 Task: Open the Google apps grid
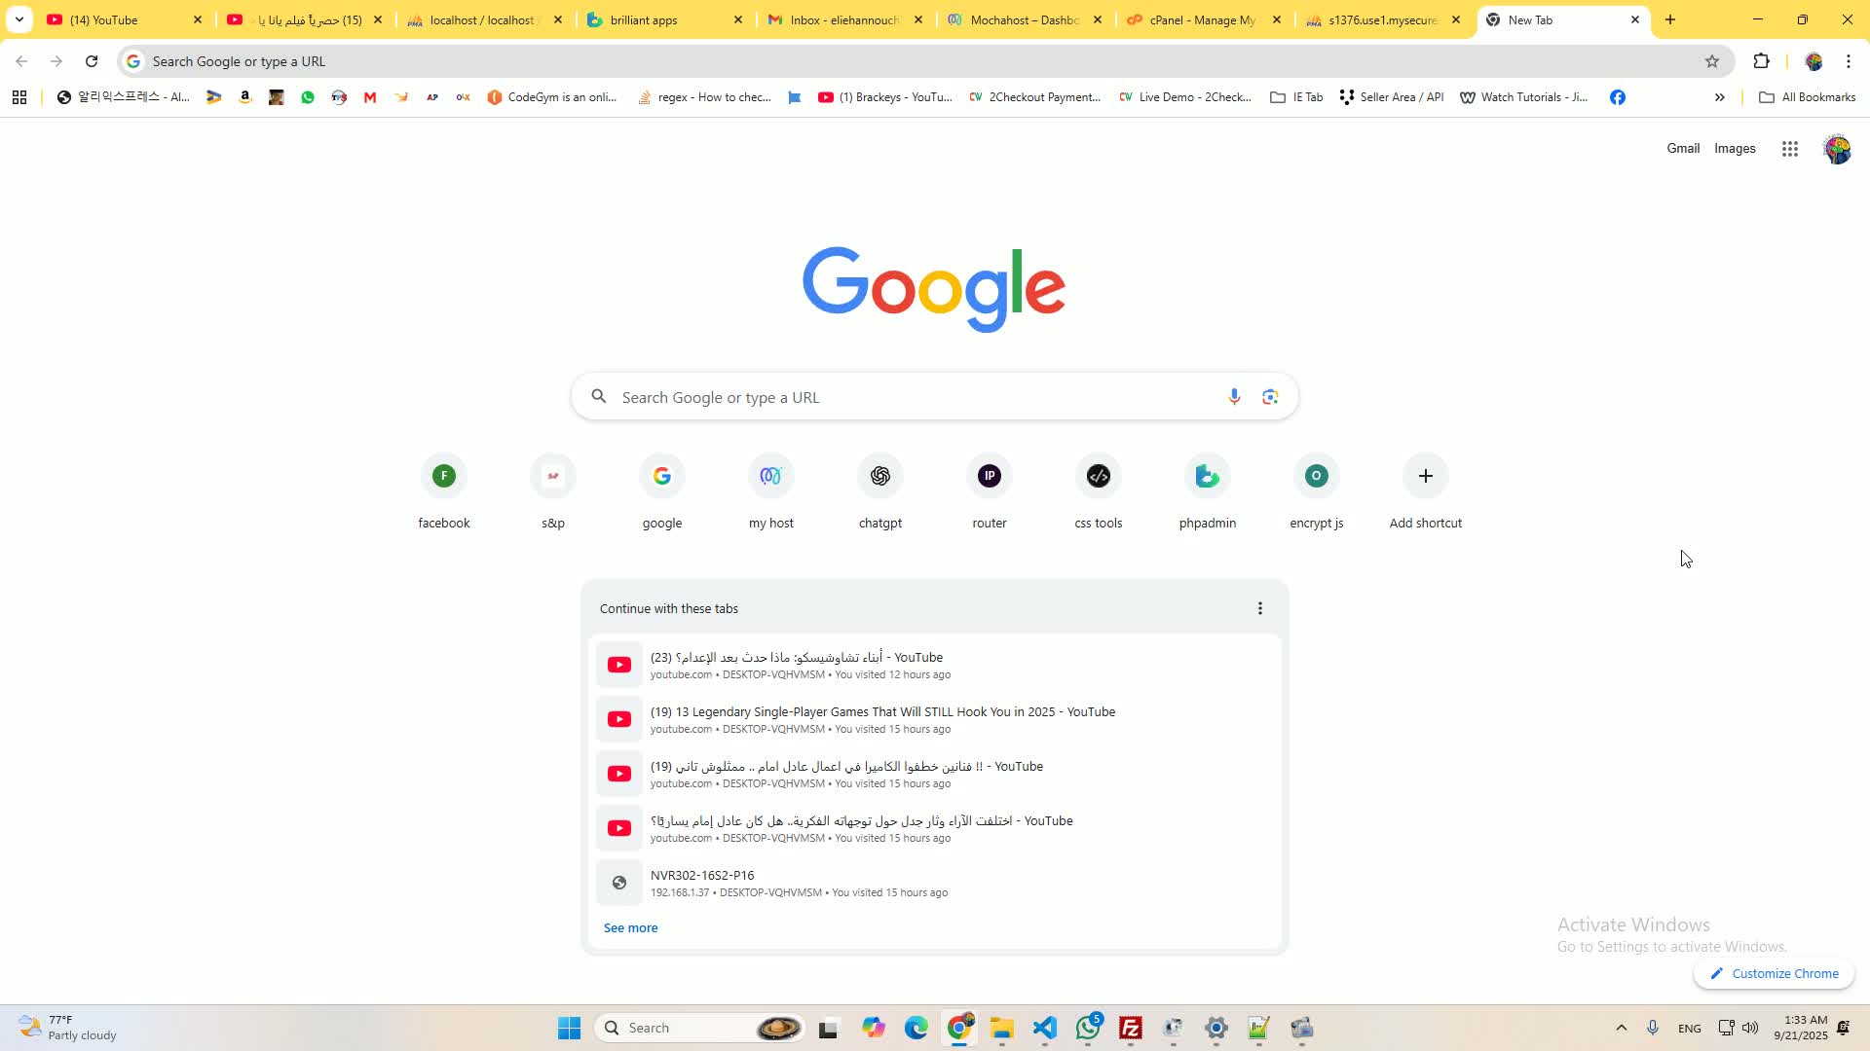pyautogui.click(x=1790, y=149)
